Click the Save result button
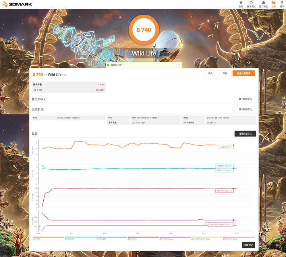286x257 pixels. [x=225, y=73]
